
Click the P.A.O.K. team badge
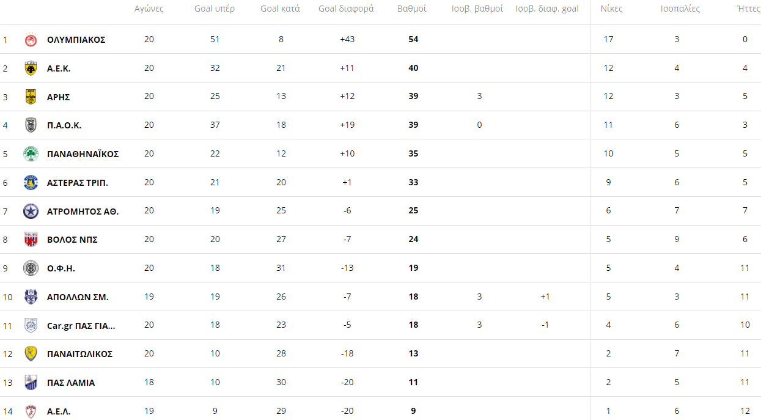point(31,125)
